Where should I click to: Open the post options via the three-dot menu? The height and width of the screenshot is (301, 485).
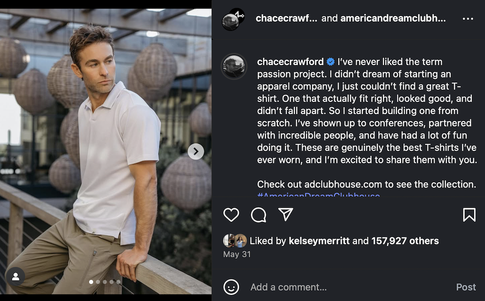point(468,18)
